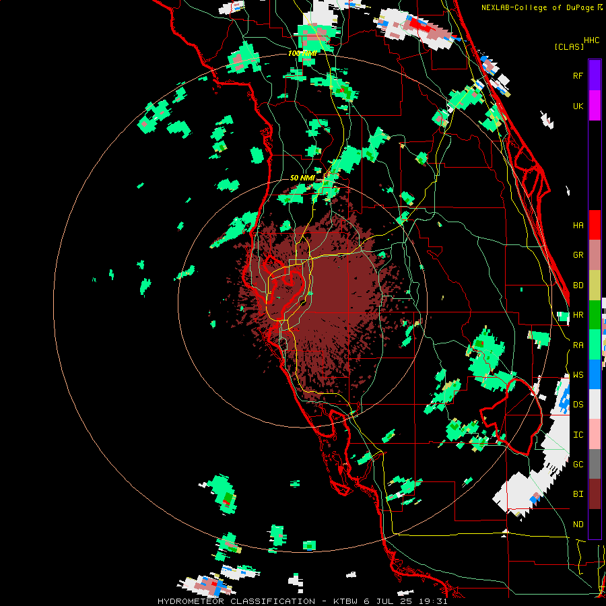The width and height of the screenshot is (606, 606).
Task: Click the 'ND' legend label
Action: tap(578, 525)
